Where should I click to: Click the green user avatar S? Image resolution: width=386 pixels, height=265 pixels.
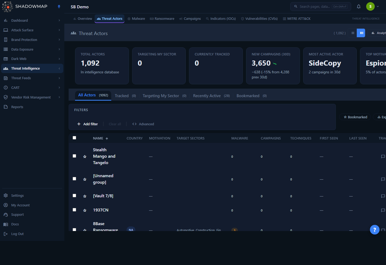point(370,6)
